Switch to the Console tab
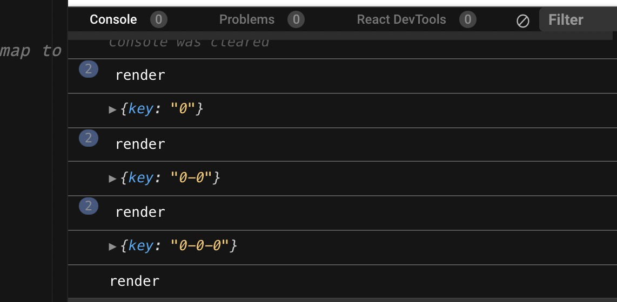The height and width of the screenshot is (302, 617). (x=113, y=20)
